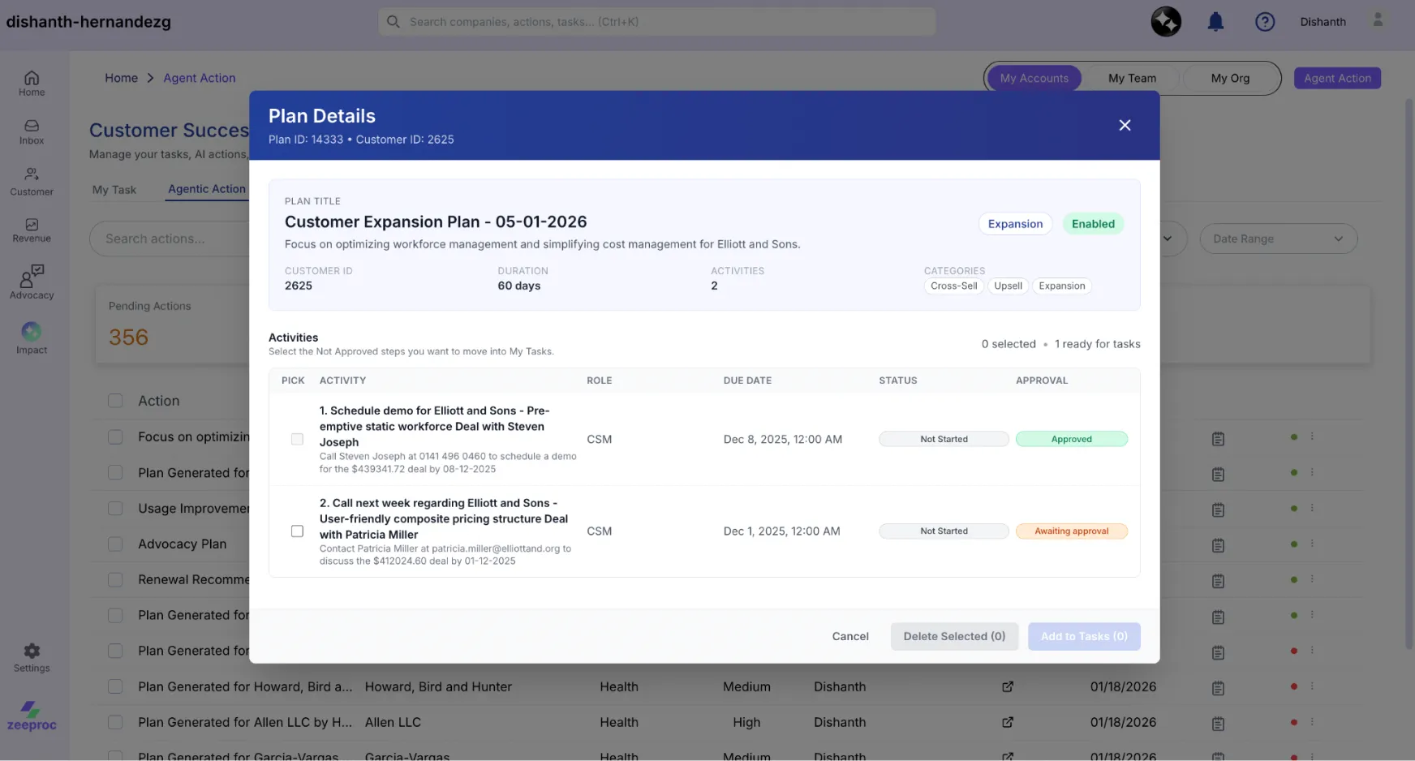Image resolution: width=1415 pixels, height=761 pixels.
Task: Click the Add to Tasks button
Action: pos(1084,636)
